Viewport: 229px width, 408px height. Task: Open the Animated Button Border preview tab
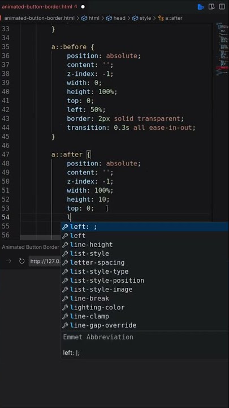tap(31, 247)
